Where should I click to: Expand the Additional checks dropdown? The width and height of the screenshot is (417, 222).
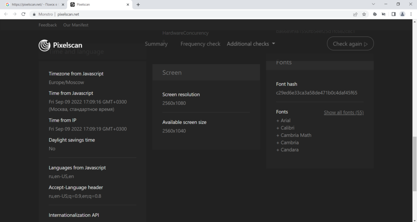pos(251,44)
